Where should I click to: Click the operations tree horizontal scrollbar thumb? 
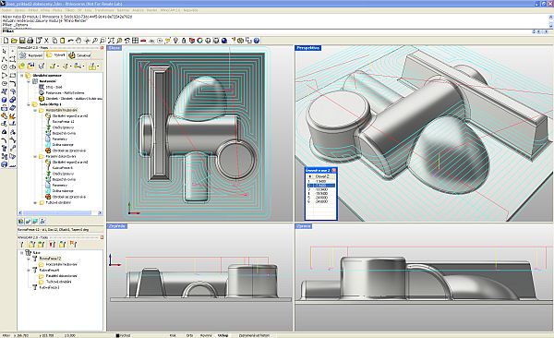point(56,212)
